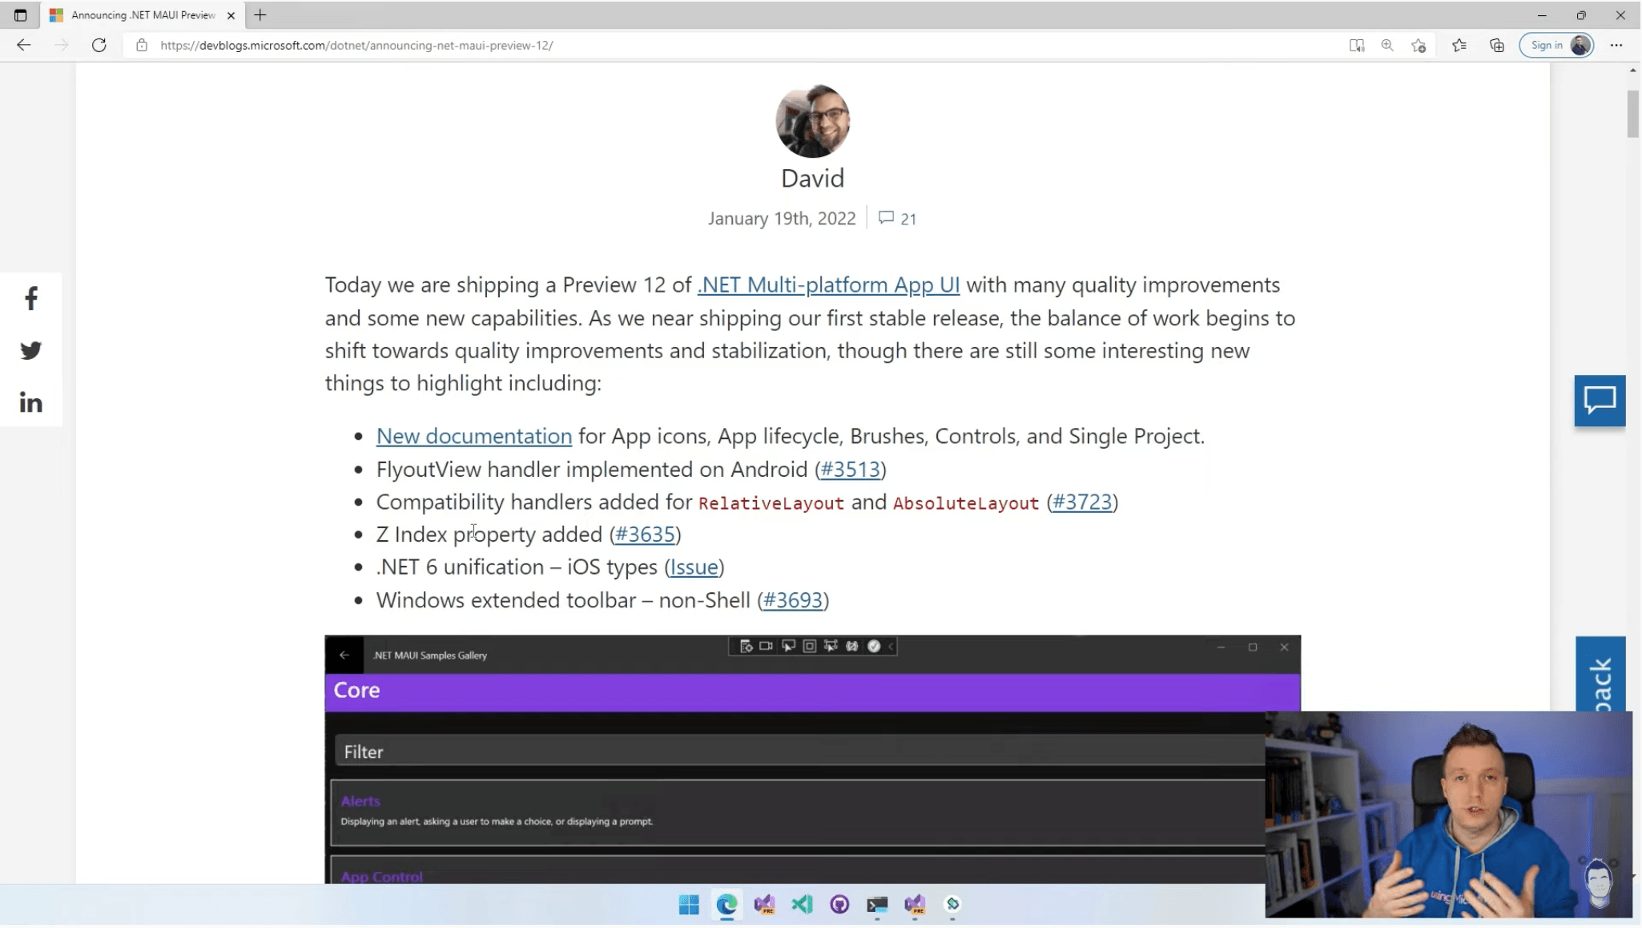Open pull request #3693 link
This screenshot has width=1642, height=928.
tap(793, 600)
